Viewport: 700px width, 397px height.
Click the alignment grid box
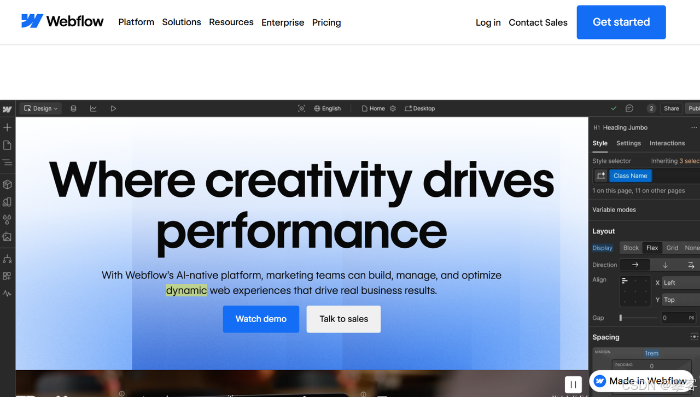tap(635, 291)
